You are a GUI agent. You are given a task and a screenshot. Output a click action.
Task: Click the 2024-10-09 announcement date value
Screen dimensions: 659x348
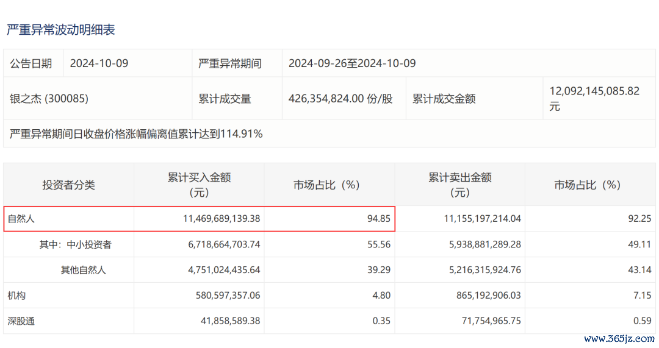tap(99, 63)
